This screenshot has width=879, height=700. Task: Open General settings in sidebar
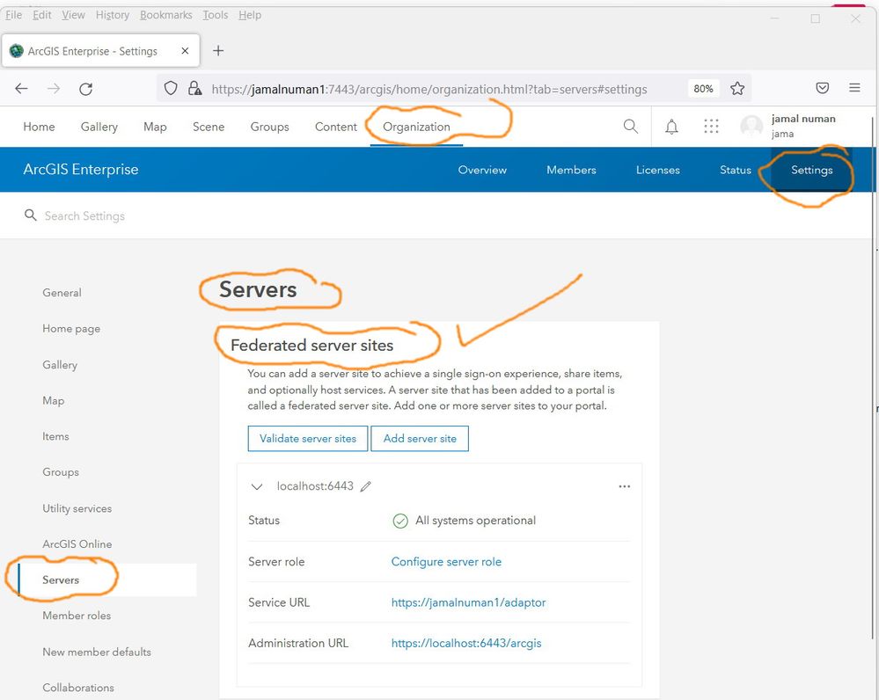[x=62, y=293]
